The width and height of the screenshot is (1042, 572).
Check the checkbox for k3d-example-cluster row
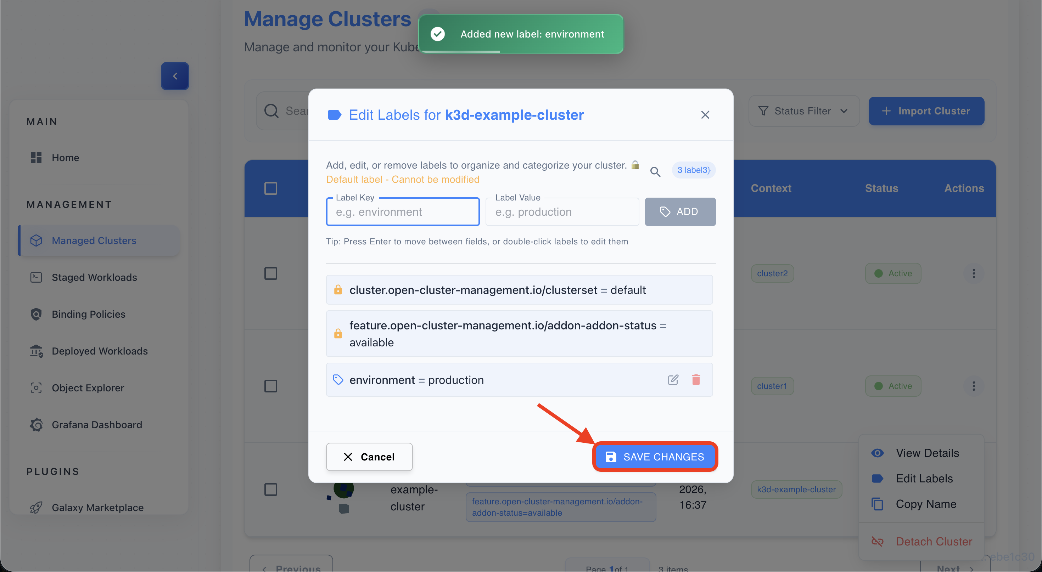click(x=271, y=489)
